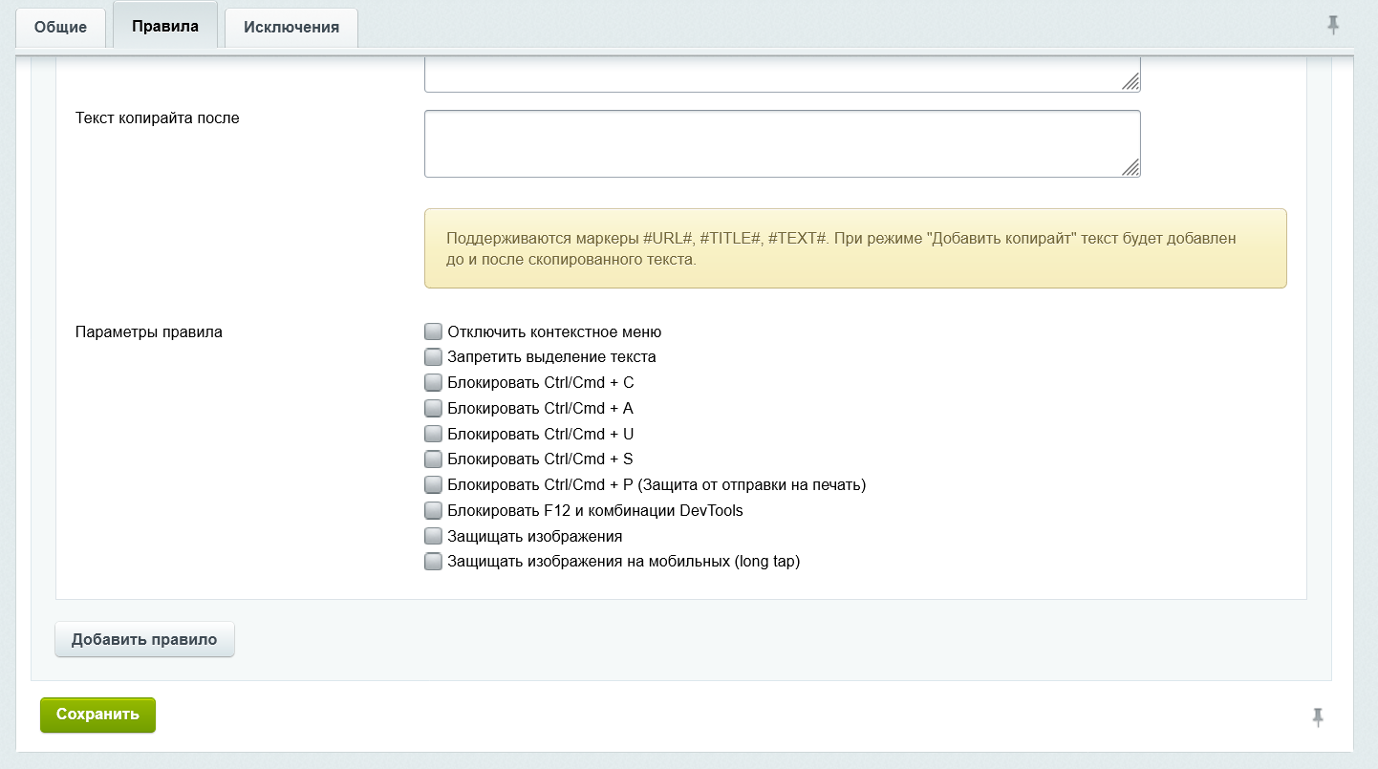Click resize handle of Текст копирайта после field
1378x769 pixels.
[x=1130, y=168]
